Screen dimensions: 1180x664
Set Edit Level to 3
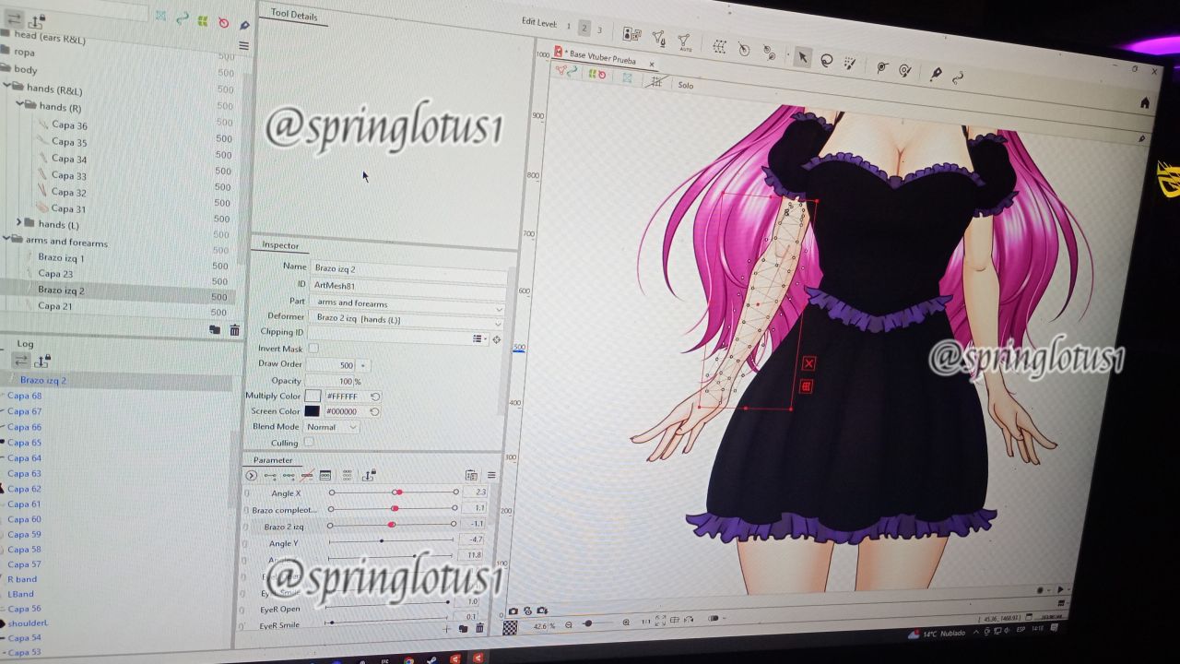(x=599, y=30)
